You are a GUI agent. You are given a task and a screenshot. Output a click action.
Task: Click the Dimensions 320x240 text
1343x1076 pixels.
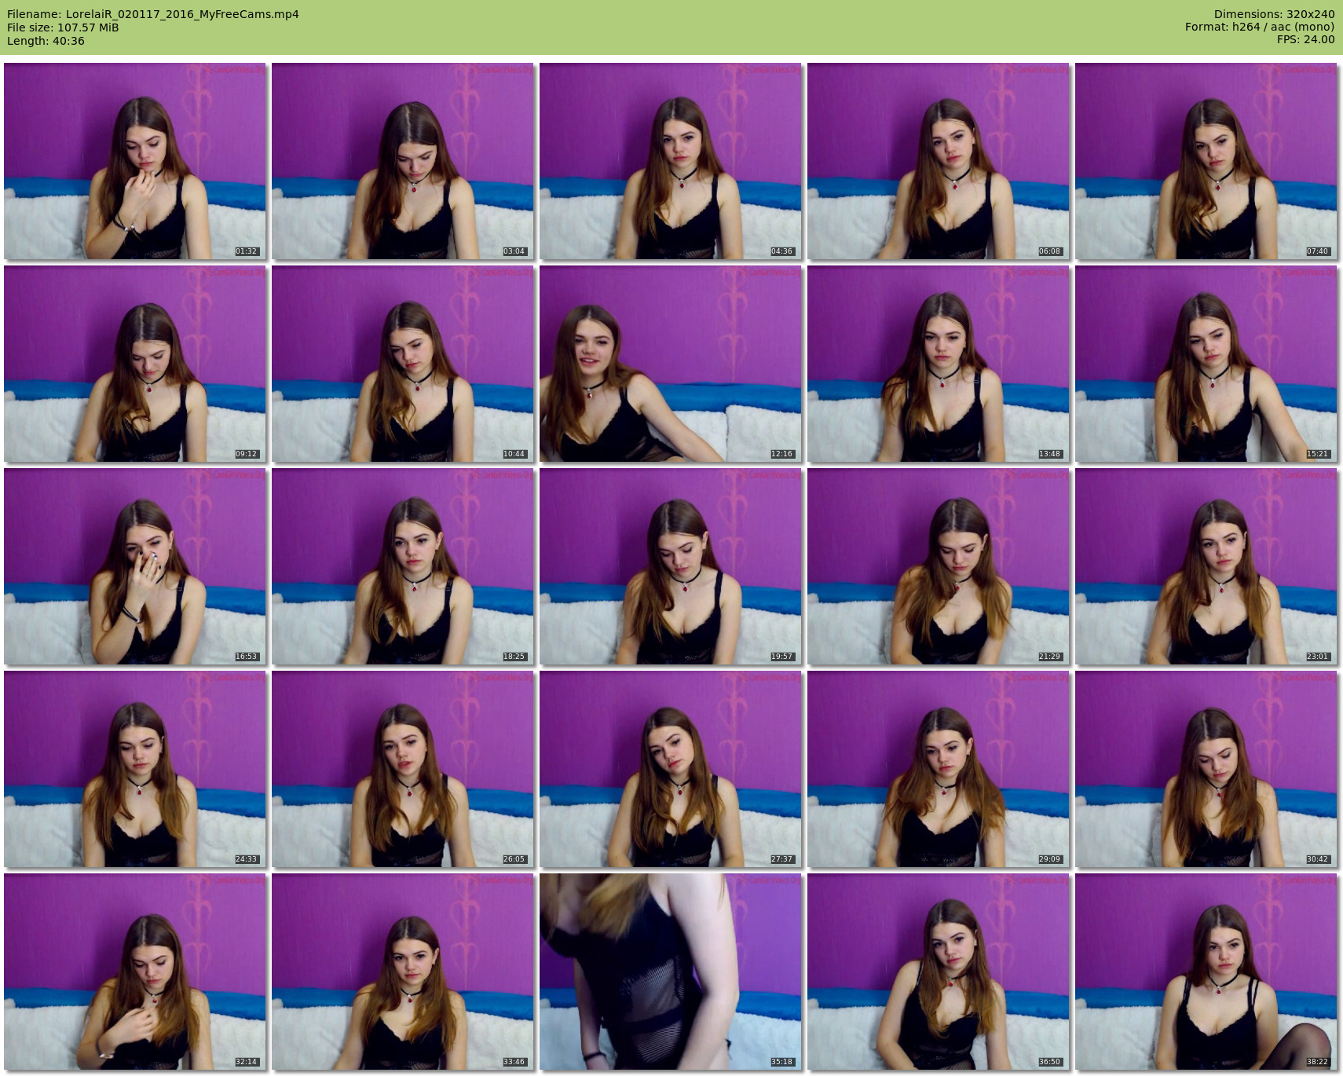tap(1274, 14)
